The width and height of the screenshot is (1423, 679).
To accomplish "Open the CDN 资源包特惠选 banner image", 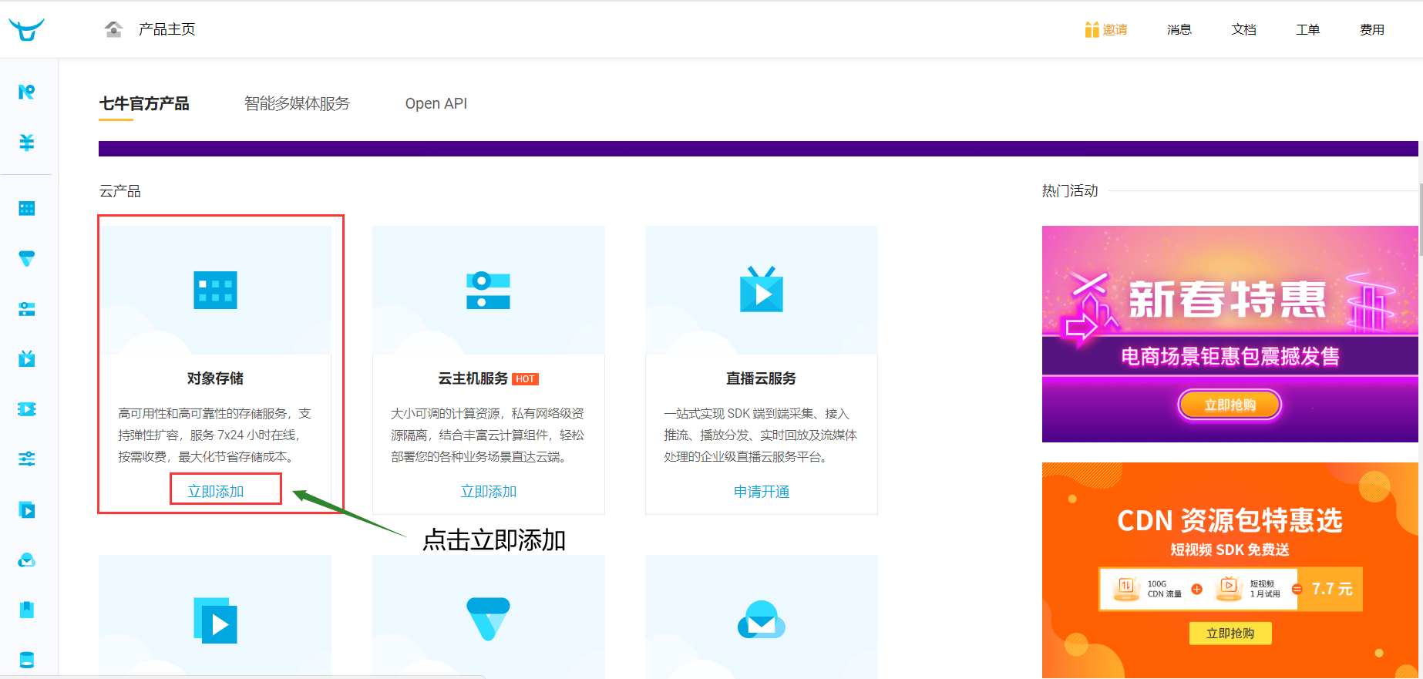I will 1230,570.
